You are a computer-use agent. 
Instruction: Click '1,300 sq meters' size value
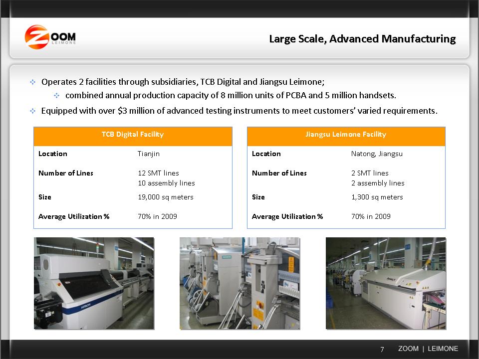[x=377, y=197]
